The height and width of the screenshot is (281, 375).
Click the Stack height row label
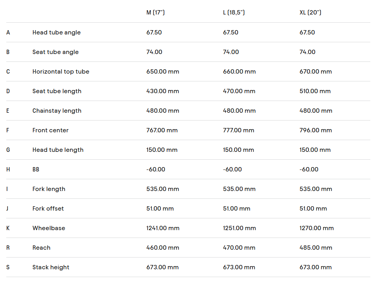click(51, 267)
